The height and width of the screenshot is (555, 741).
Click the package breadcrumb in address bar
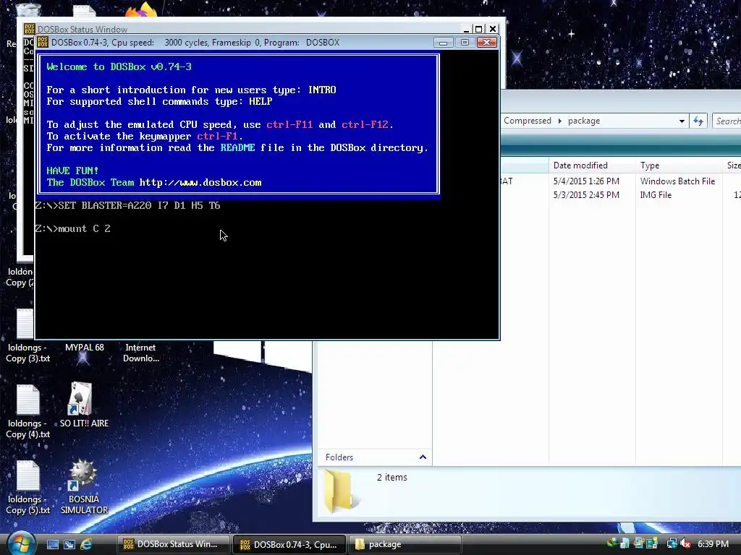pyautogui.click(x=584, y=121)
